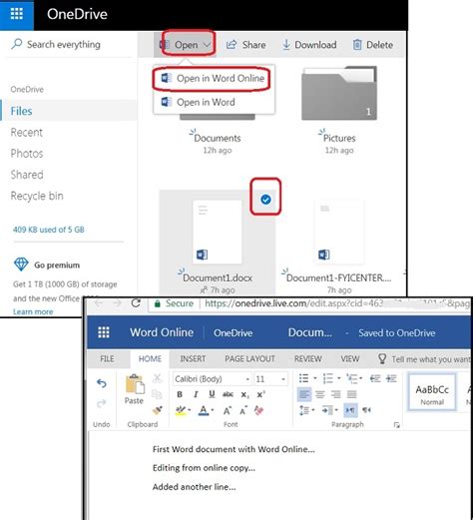473x520 pixels.
Task: Expand the font color dropdown arrow
Action: pyautogui.click(x=212, y=410)
